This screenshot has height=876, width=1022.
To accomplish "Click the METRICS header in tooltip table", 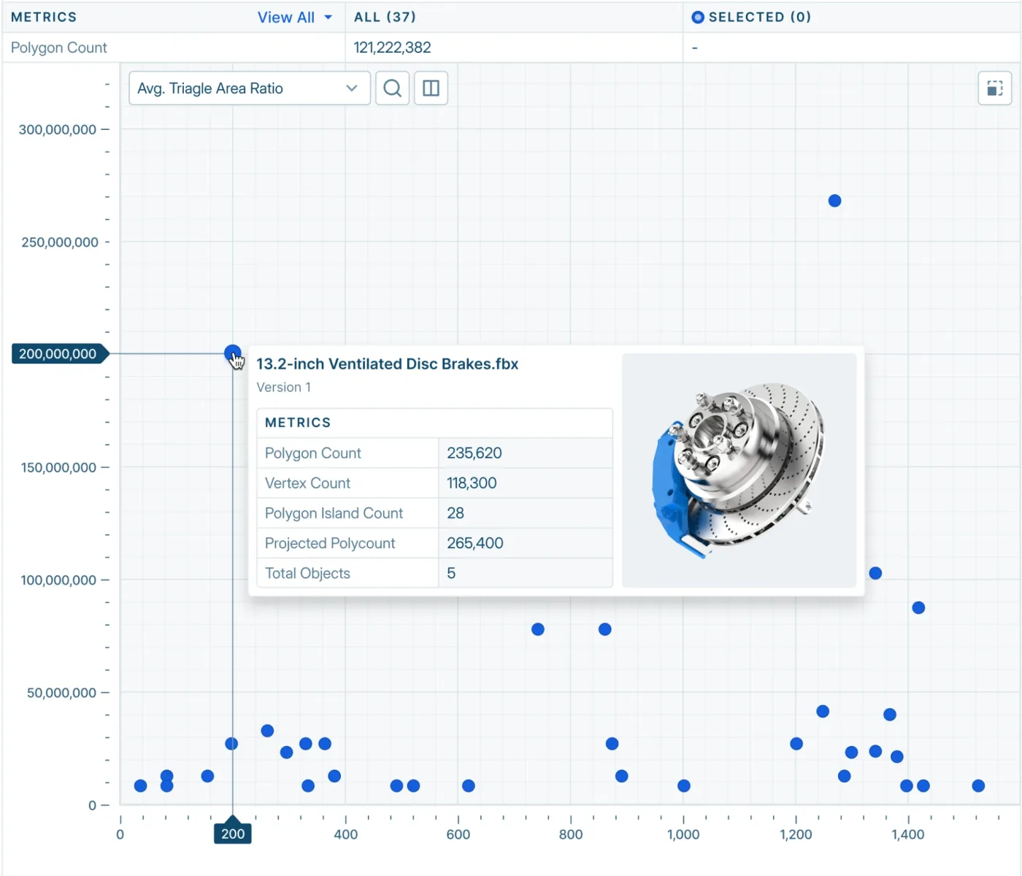I will (298, 423).
